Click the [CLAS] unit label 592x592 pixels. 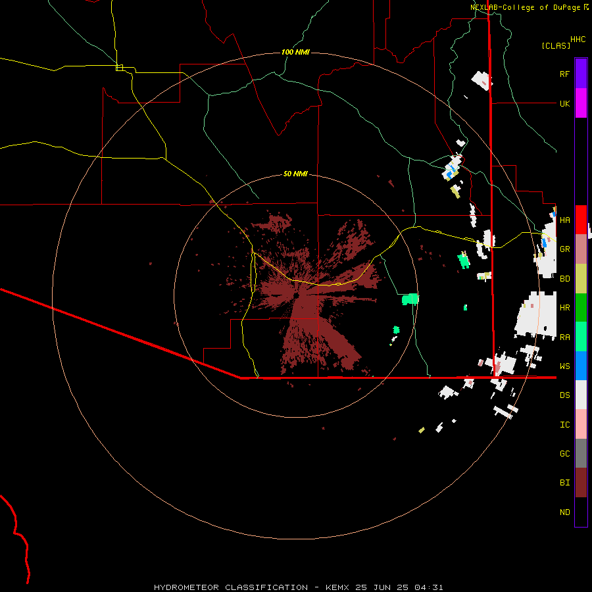pos(556,45)
